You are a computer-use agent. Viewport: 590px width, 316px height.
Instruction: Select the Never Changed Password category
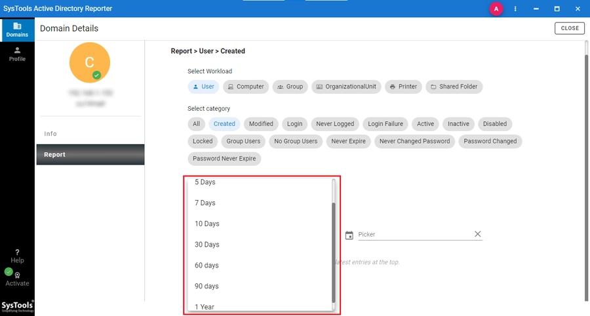[415, 142]
